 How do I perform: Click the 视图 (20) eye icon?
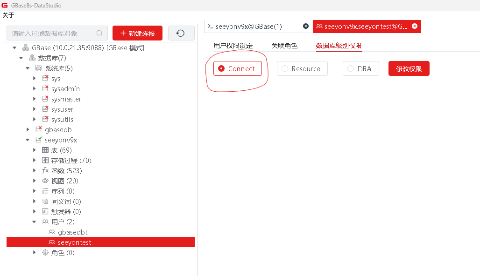(x=45, y=181)
